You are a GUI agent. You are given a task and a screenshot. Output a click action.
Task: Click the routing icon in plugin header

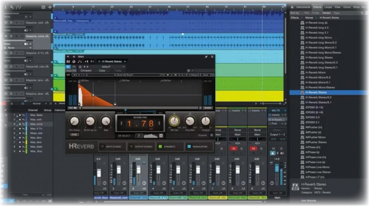tap(80, 61)
